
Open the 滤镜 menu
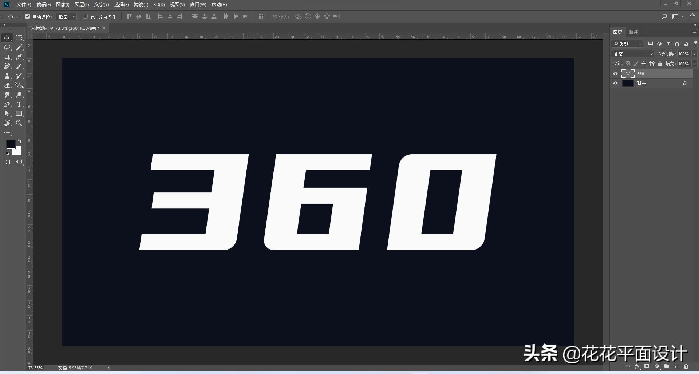[142, 5]
